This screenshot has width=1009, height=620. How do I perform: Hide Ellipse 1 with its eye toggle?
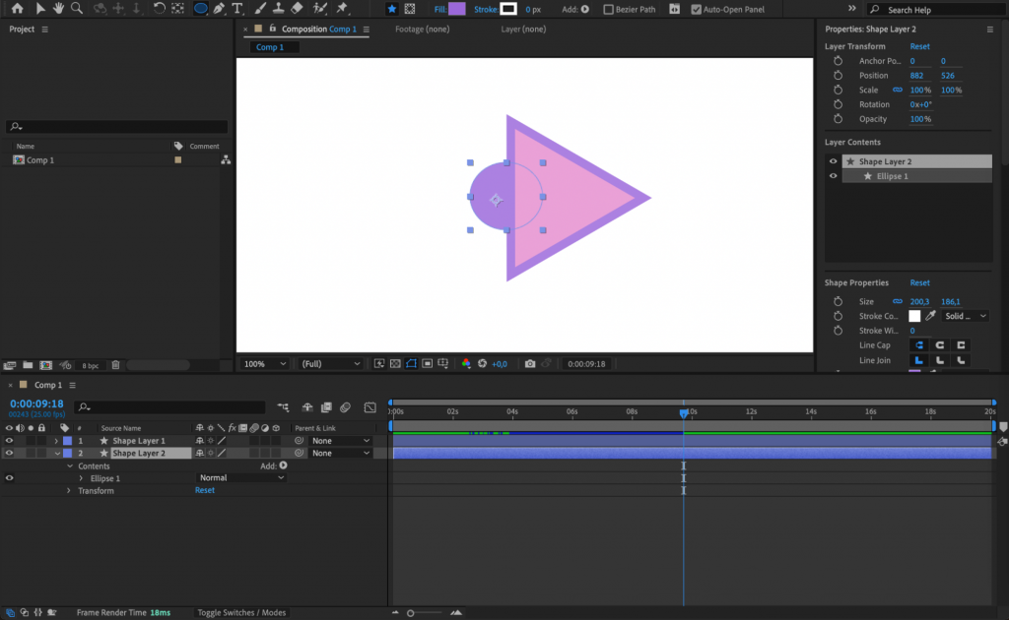[10, 477]
